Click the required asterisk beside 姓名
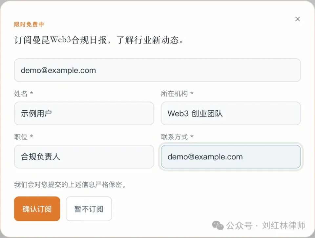Viewport: 315px width, 238px height. point(31,93)
